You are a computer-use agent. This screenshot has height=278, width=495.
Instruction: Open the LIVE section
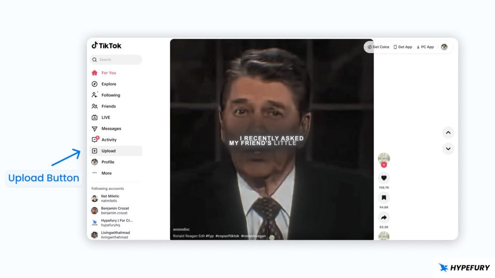click(x=105, y=117)
